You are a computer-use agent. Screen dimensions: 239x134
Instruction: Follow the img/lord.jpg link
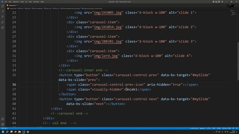(x=106, y=56)
